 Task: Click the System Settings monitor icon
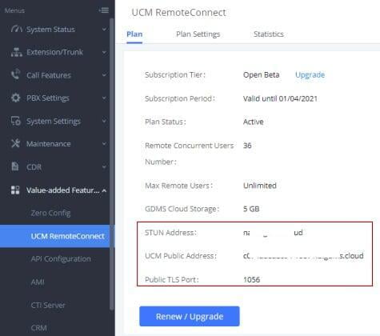click(16, 121)
